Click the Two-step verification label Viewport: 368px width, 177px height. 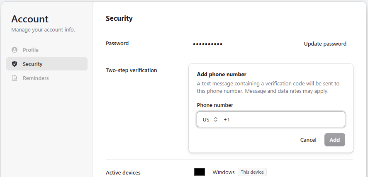[x=132, y=70]
